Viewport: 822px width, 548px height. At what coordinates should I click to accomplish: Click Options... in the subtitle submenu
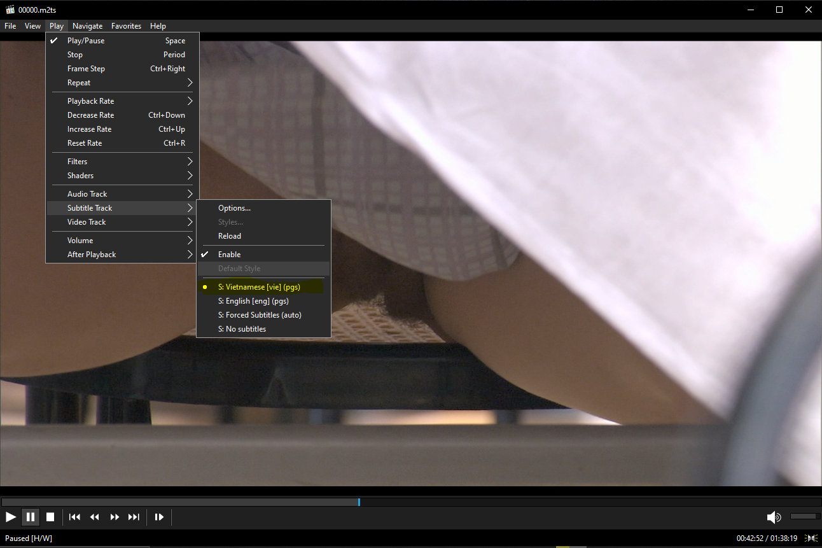pos(234,208)
